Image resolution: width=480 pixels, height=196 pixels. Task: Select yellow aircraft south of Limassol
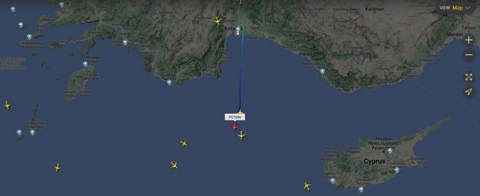(307, 186)
